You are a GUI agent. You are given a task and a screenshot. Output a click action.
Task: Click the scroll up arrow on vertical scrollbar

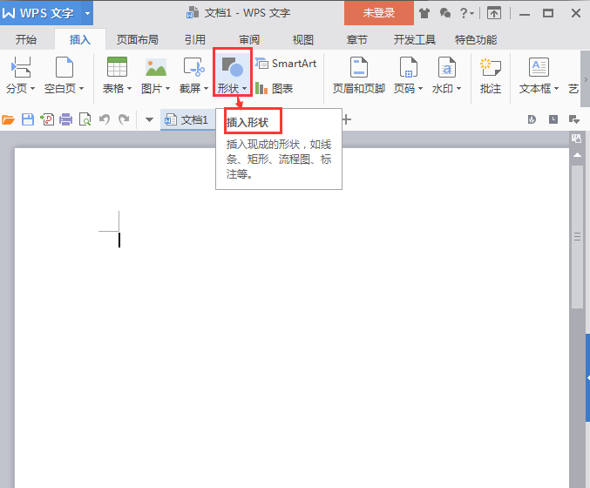[577, 154]
